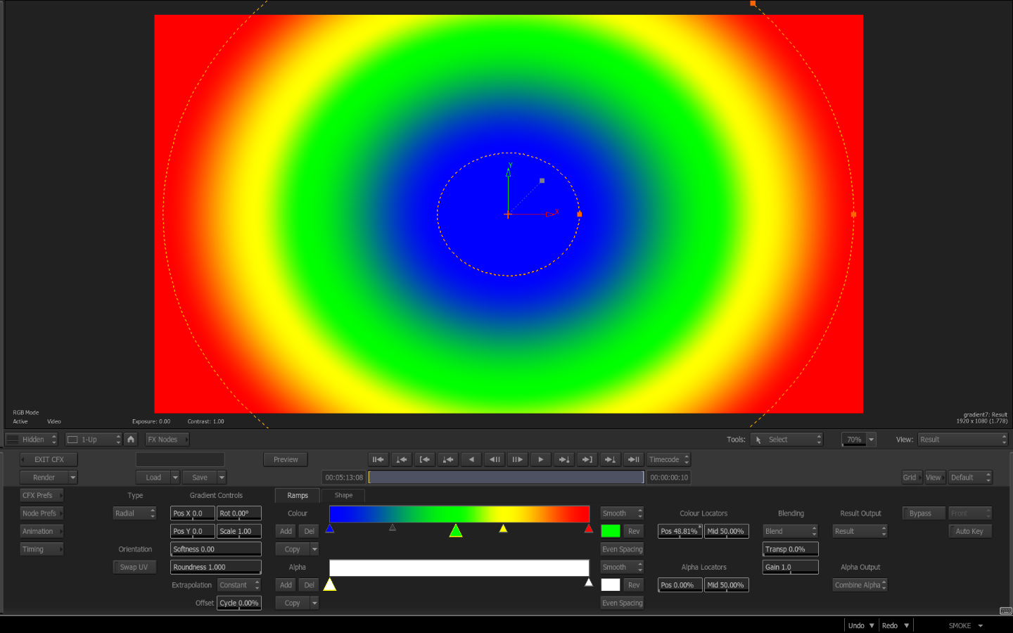The image size is (1013, 633).
Task: Open the Undo menu in the bottom bar
Action: [x=861, y=625]
